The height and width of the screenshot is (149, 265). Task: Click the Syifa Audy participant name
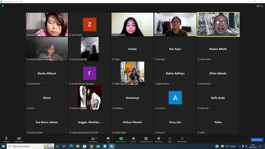point(218,98)
